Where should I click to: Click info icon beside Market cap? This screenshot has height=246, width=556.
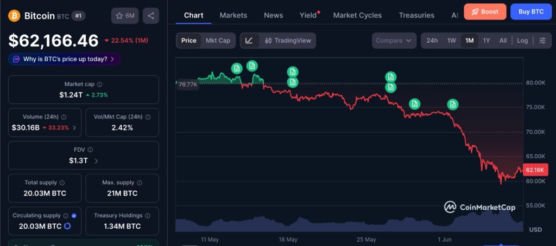pos(100,84)
